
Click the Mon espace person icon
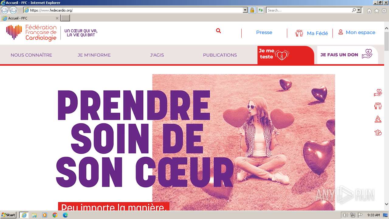click(341, 32)
